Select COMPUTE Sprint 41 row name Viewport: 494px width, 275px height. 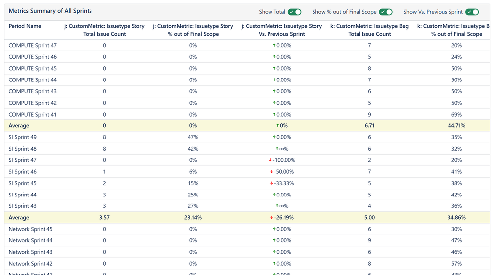click(x=33, y=115)
